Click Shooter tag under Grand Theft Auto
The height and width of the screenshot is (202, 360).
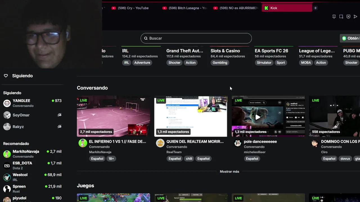[174, 63]
